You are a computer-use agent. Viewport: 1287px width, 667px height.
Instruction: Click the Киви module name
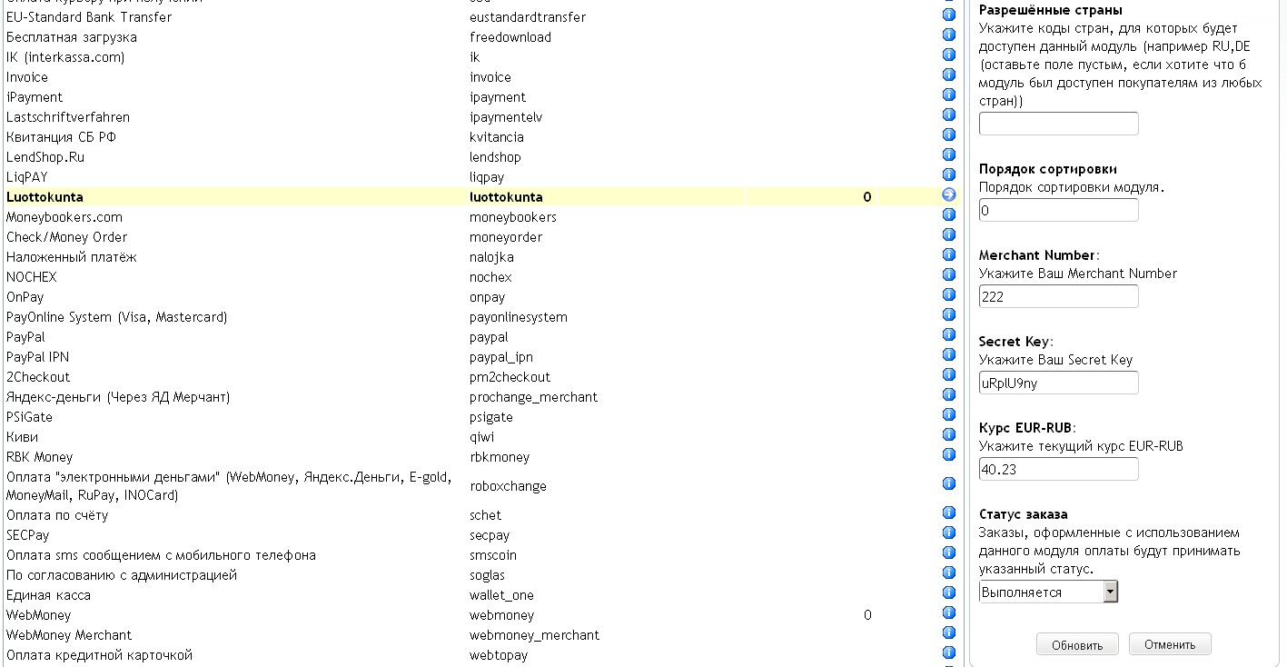coord(22,437)
